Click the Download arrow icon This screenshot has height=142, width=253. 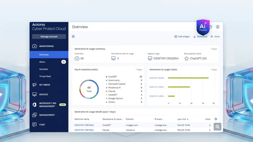(195, 36)
